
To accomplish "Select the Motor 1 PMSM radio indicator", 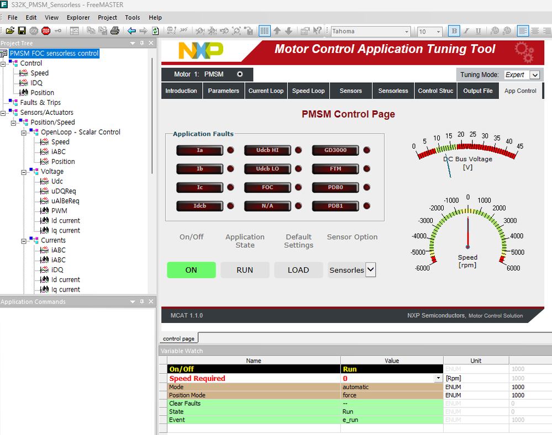I will pos(240,74).
